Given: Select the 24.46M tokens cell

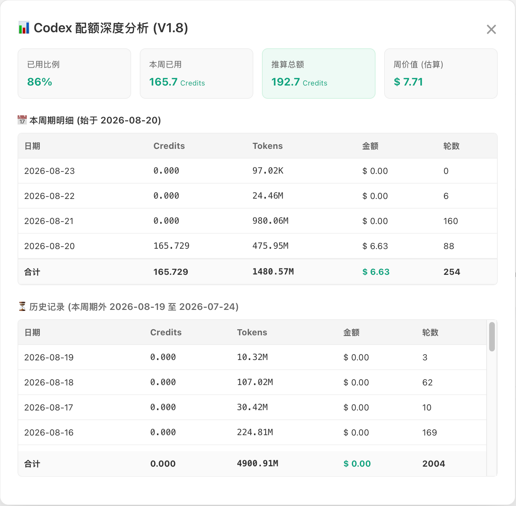Looking at the screenshot, I should [x=268, y=196].
